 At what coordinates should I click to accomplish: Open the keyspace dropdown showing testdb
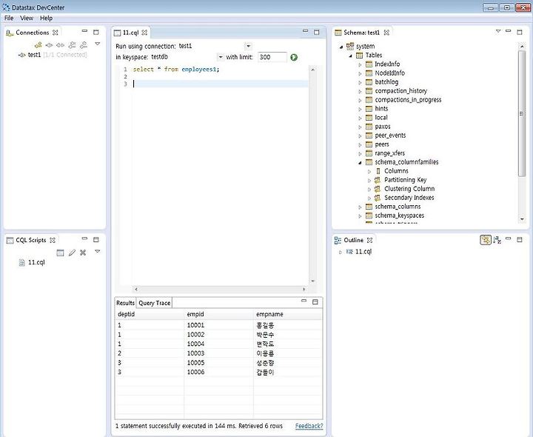[221, 57]
